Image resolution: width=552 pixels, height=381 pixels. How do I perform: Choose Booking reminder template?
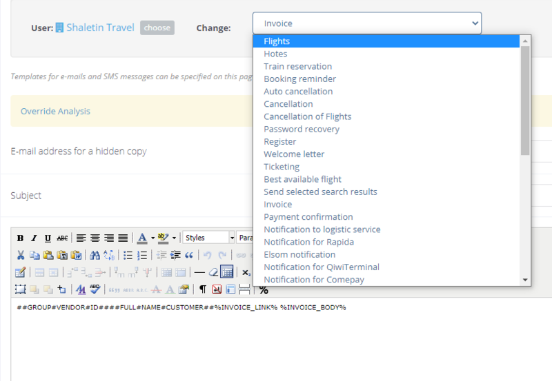[x=386, y=79]
